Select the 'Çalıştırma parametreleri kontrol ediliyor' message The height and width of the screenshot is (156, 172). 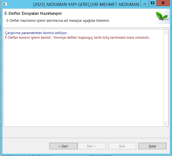(36, 33)
